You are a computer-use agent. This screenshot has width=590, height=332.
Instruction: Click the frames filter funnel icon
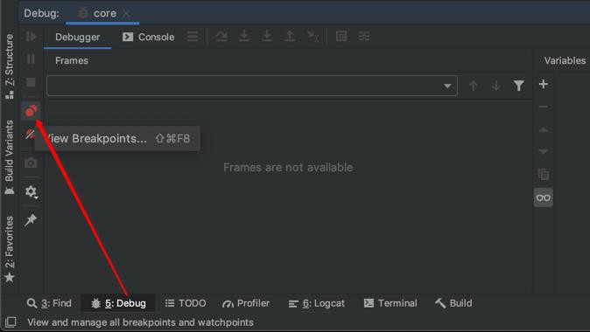tap(519, 86)
